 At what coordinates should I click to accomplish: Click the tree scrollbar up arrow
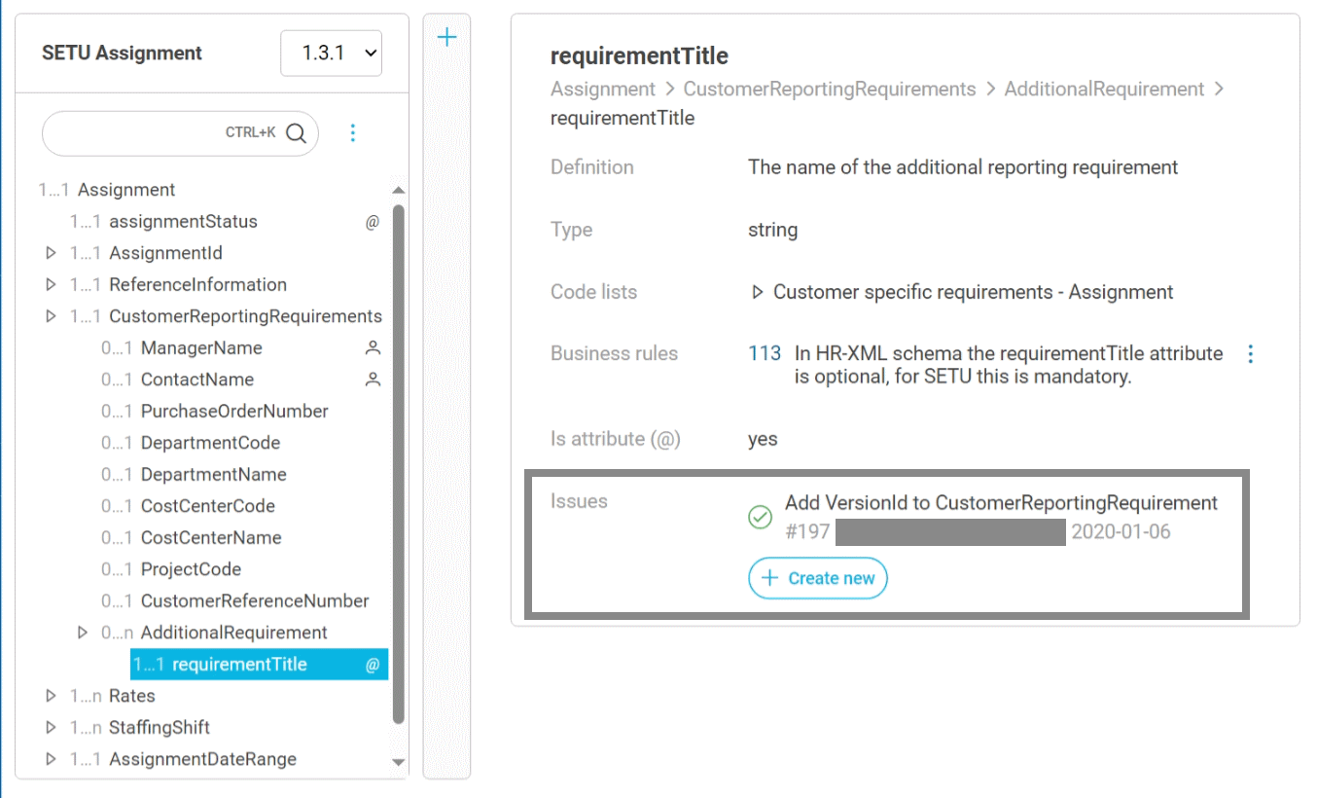click(398, 191)
